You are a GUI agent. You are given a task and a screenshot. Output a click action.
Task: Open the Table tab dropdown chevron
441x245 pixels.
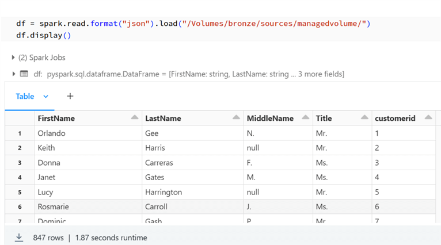point(45,97)
